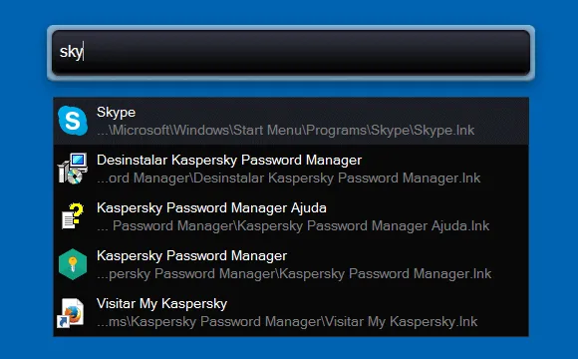Click blank space right of Visitar My Kaspersky
Viewport: 578px width, 359px height.
pos(376,304)
